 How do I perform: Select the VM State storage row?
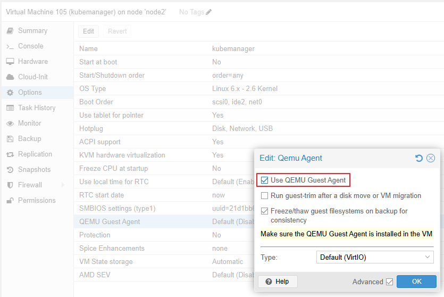pos(164,261)
